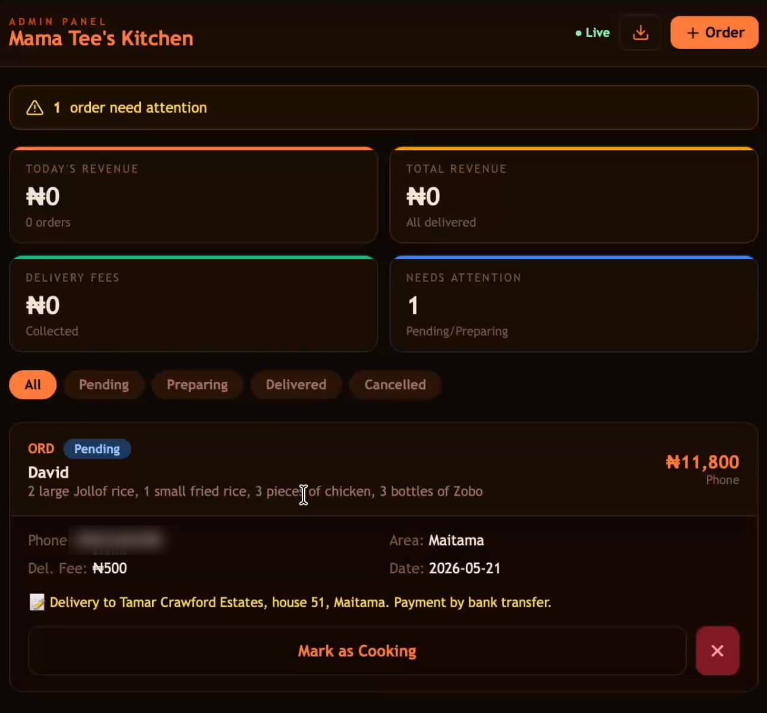The height and width of the screenshot is (713, 767).
Task: Click the Pending status badge on order
Action: pos(97,449)
